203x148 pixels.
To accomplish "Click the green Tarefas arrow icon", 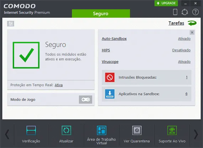I will 192,23.
